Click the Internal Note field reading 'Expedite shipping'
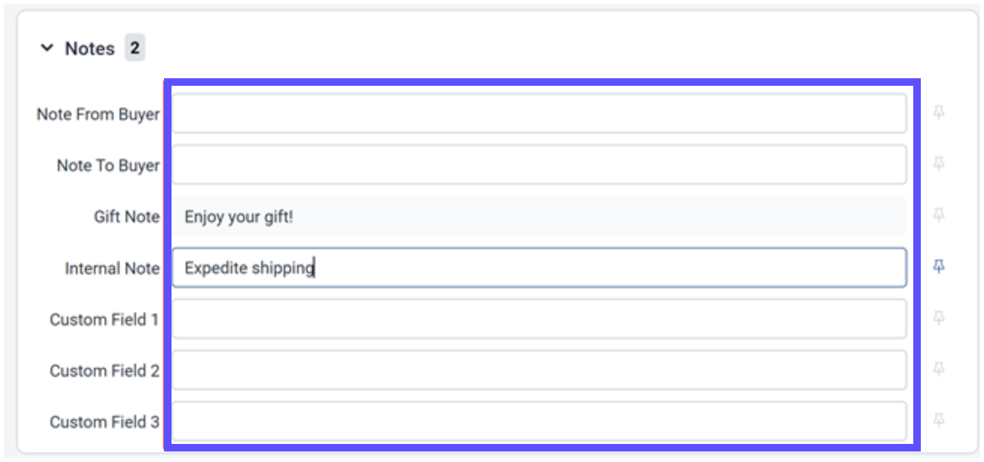This screenshot has height=462, width=984. [539, 268]
